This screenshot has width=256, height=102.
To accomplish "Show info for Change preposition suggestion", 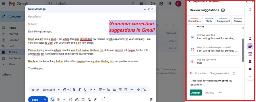I will click(x=234, y=73).
